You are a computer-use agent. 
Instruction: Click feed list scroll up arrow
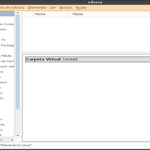pyautogui.click(x=18, y=13)
